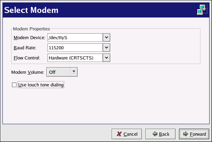Click the right arrow icon on Forward
212x142 pixels.
[x=186, y=134]
